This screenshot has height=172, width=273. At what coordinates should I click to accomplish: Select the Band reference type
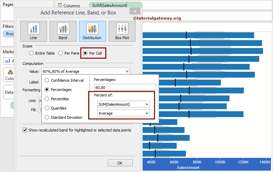(63, 31)
